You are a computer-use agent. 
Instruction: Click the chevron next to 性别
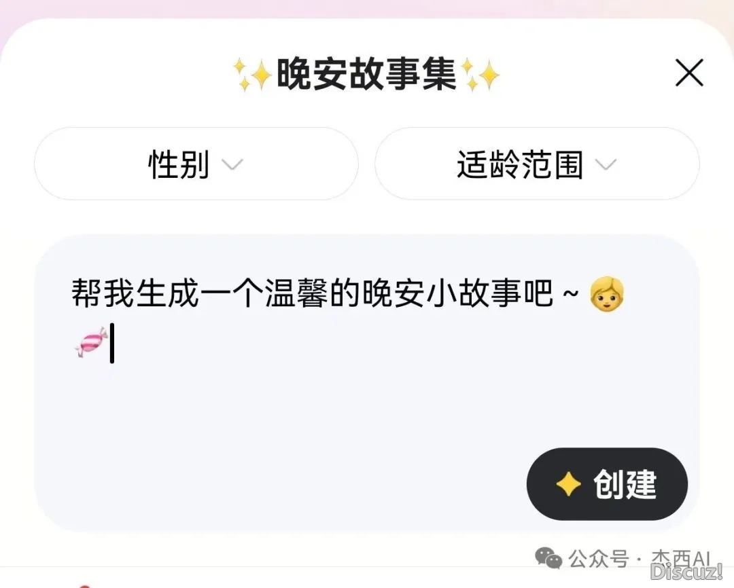(232, 164)
